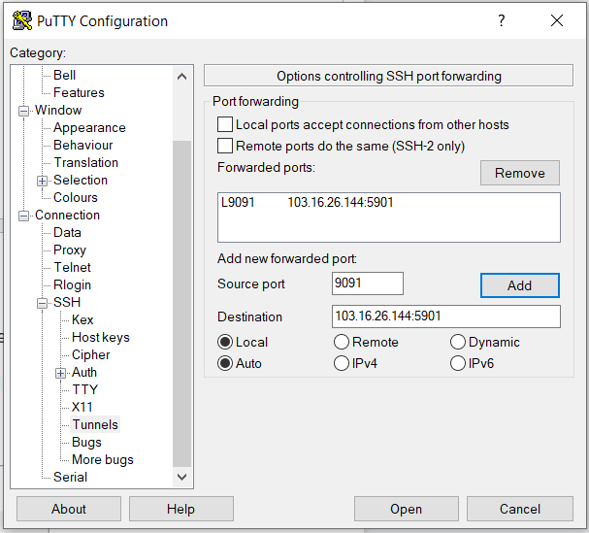Expand the Auth tree node
This screenshot has height=533, width=589.
(x=60, y=373)
